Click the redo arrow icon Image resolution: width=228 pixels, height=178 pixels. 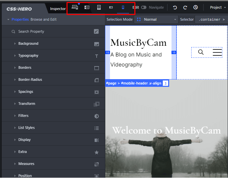click(x=185, y=7)
